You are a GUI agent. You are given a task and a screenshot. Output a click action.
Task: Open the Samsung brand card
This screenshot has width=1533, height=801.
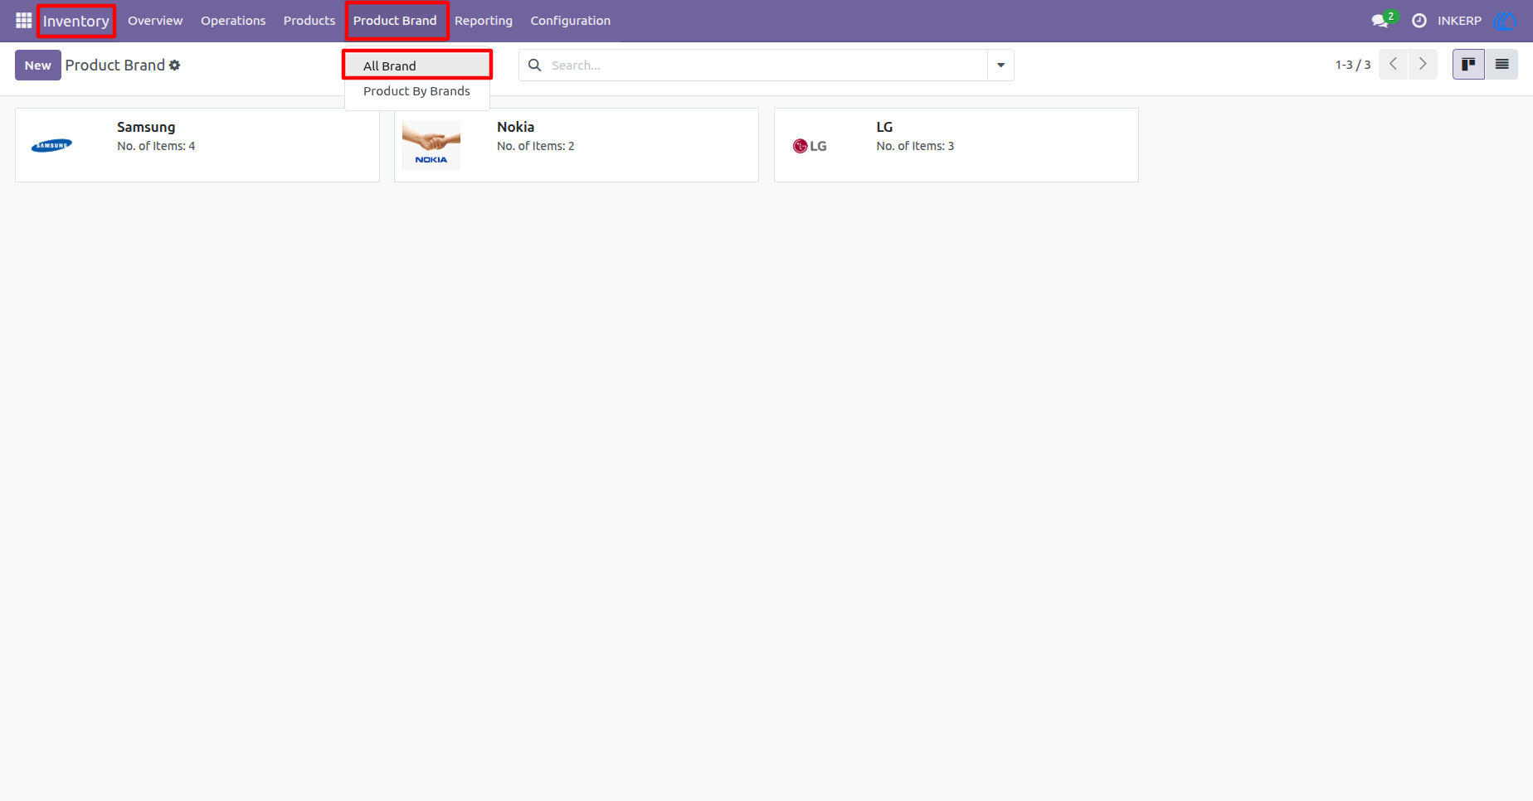click(x=197, y=145)
